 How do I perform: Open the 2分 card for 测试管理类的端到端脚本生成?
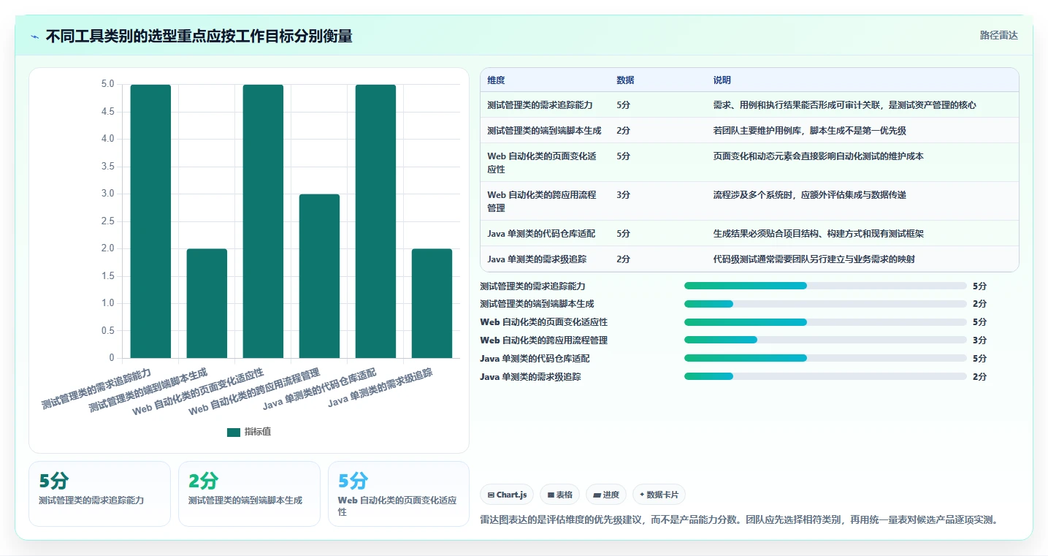249,494
